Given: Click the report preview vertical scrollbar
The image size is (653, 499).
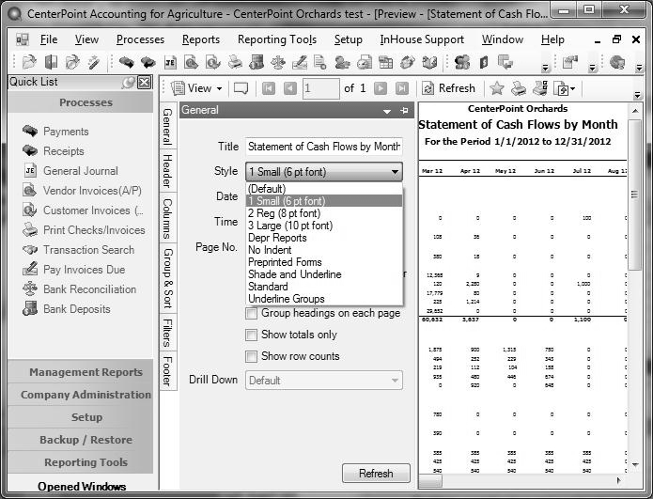Looking at the screenshot, I should click(637, 282).
